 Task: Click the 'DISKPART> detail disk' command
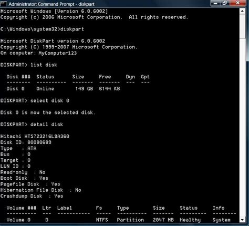click(x=32, y=125)
